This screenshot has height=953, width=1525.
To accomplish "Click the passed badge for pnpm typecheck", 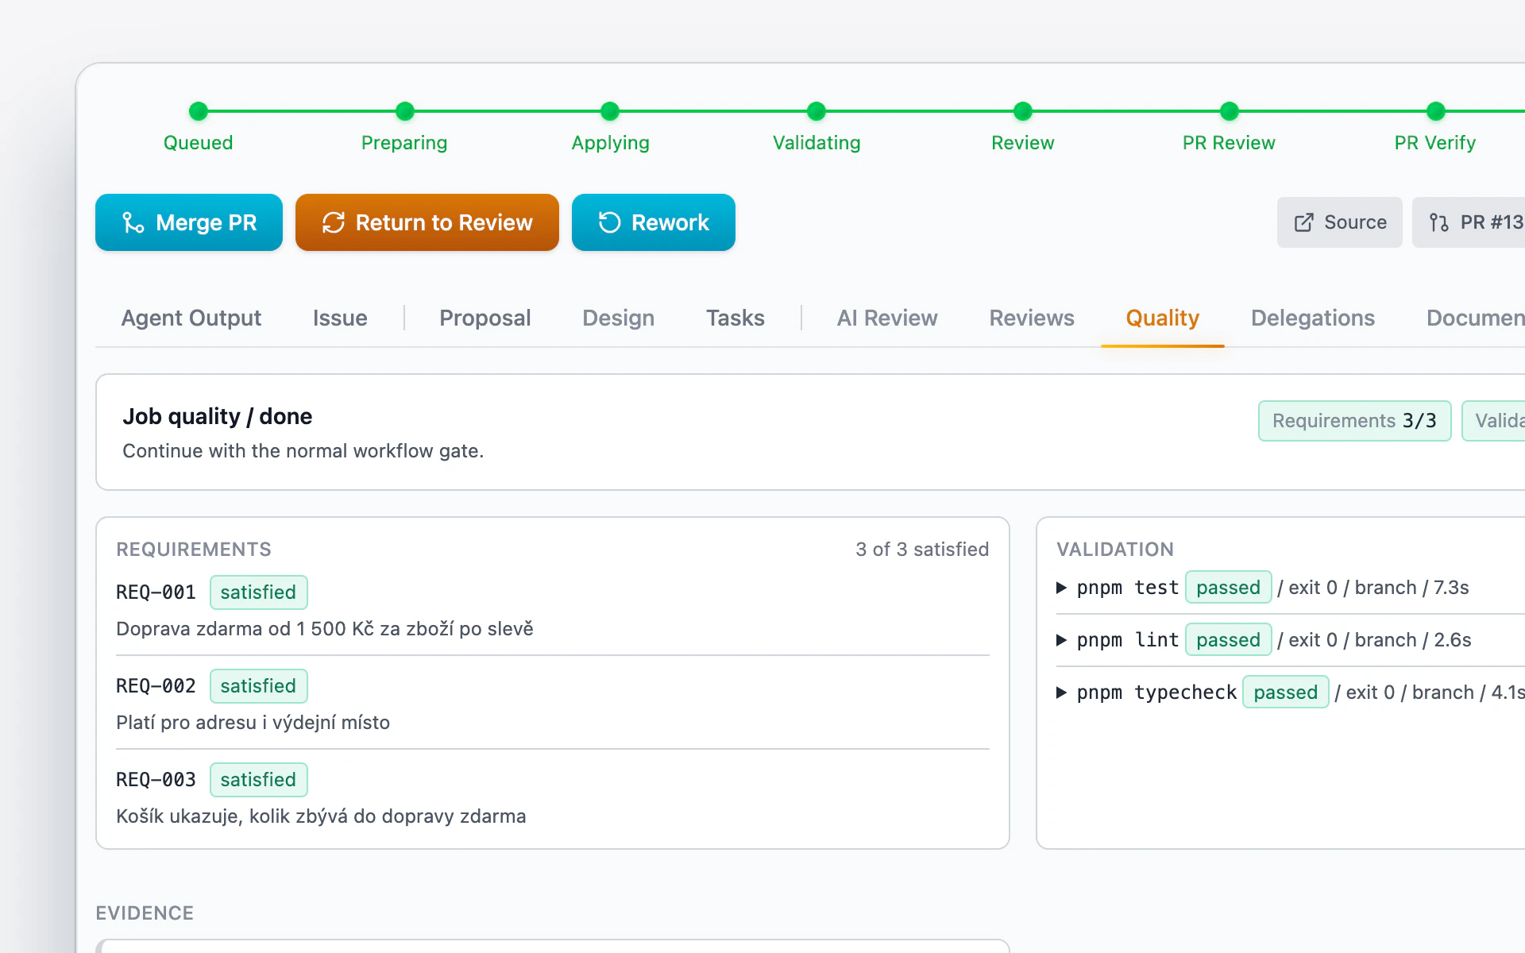I will [1285, 693].
